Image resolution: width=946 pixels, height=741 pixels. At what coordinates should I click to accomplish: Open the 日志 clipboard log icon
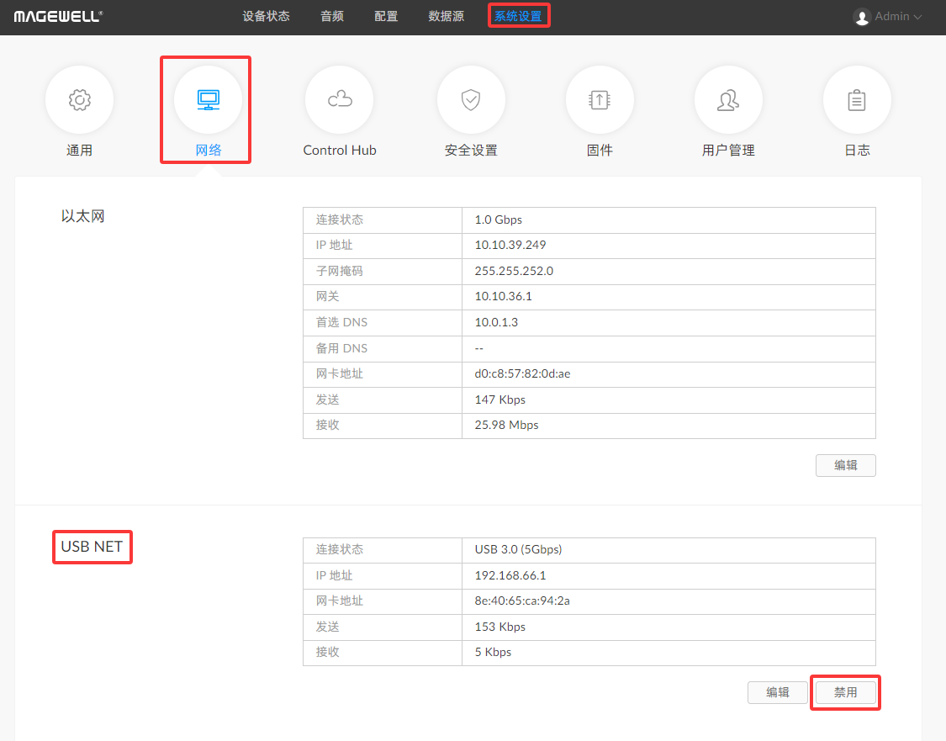(x=857, y=100)
